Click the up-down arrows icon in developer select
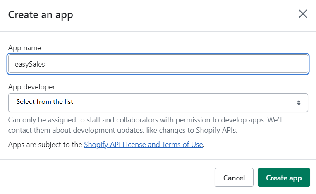316x194 pixels. coord(299,103)
